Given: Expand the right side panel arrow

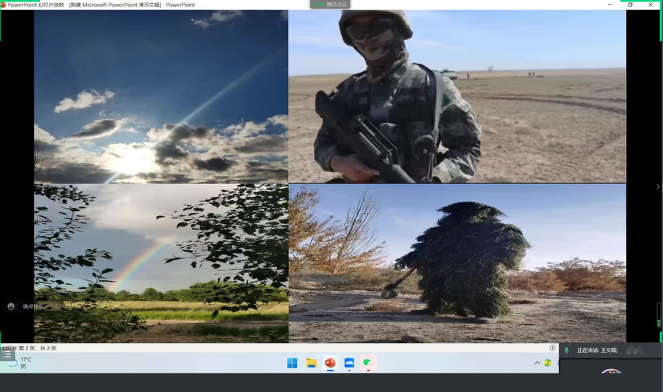Looking at the screenshot, I should coord(657,187).
